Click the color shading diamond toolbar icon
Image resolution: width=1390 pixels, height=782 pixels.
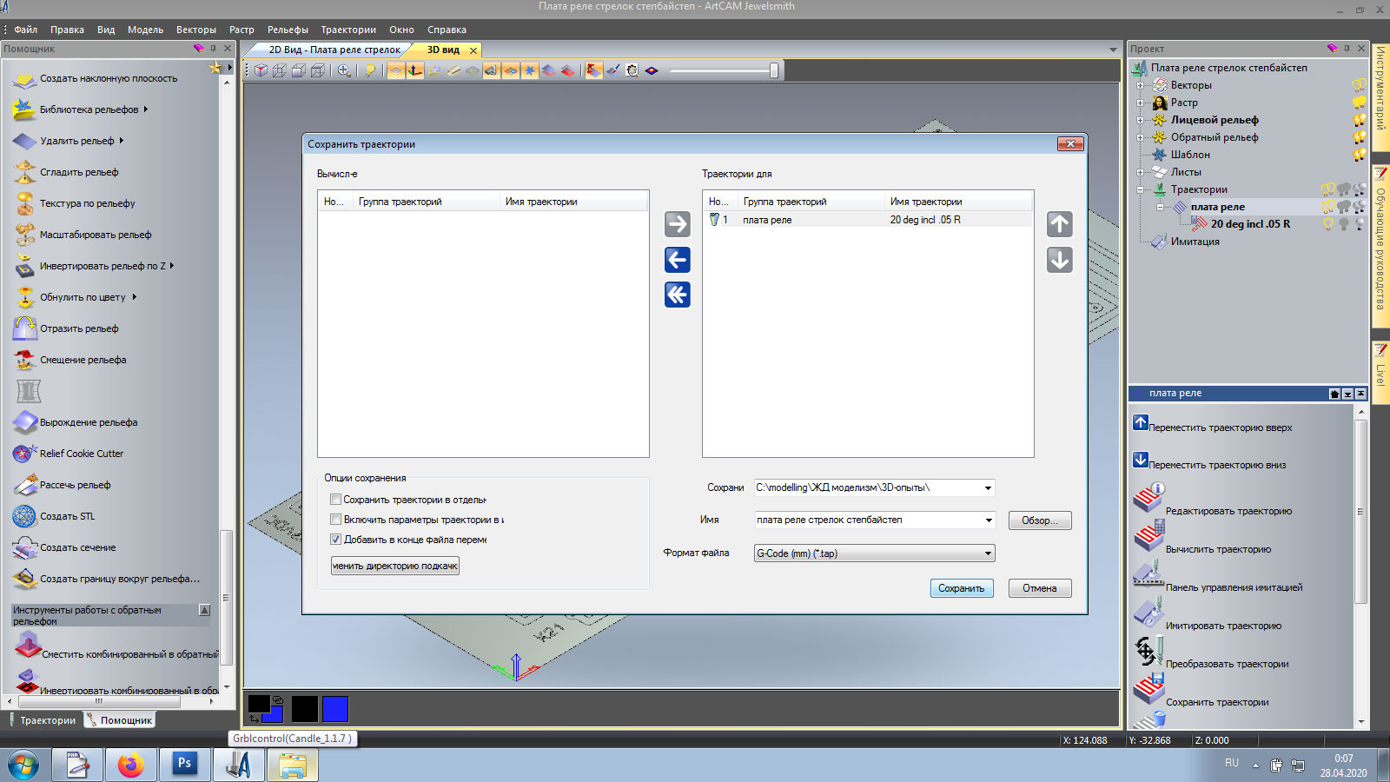pos(652,70)
